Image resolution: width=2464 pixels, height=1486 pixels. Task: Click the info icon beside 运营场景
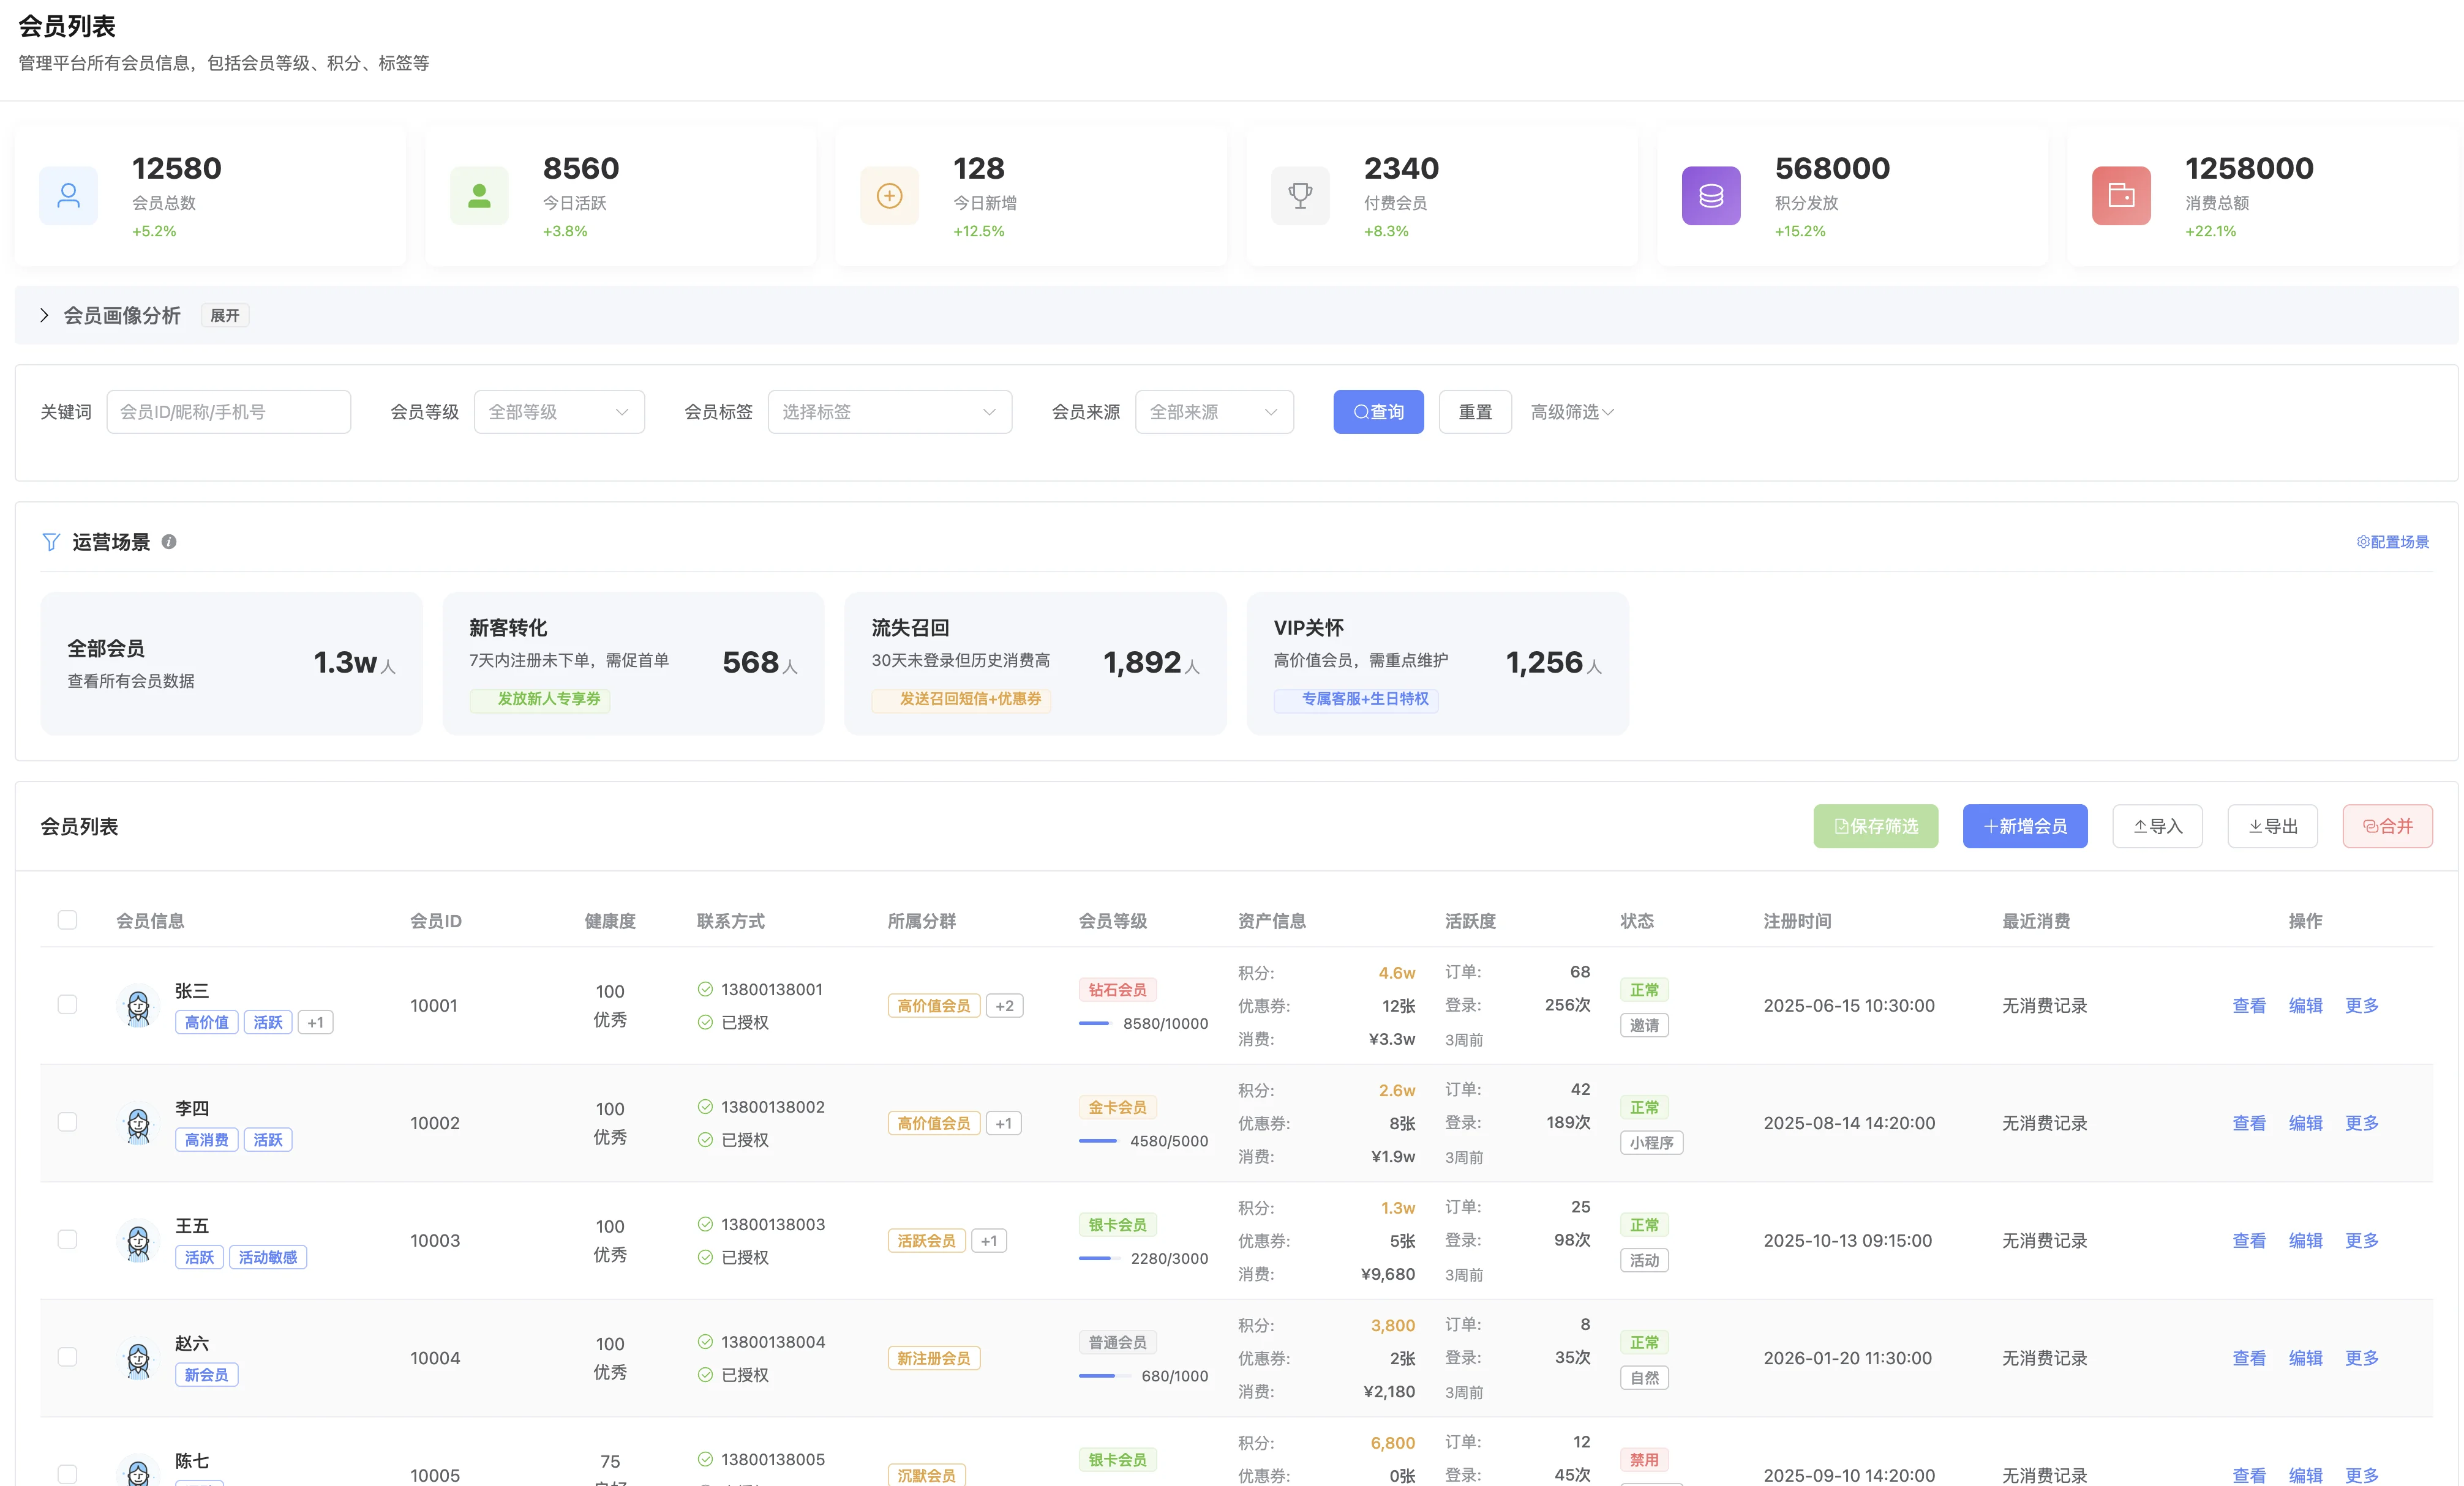169,542
